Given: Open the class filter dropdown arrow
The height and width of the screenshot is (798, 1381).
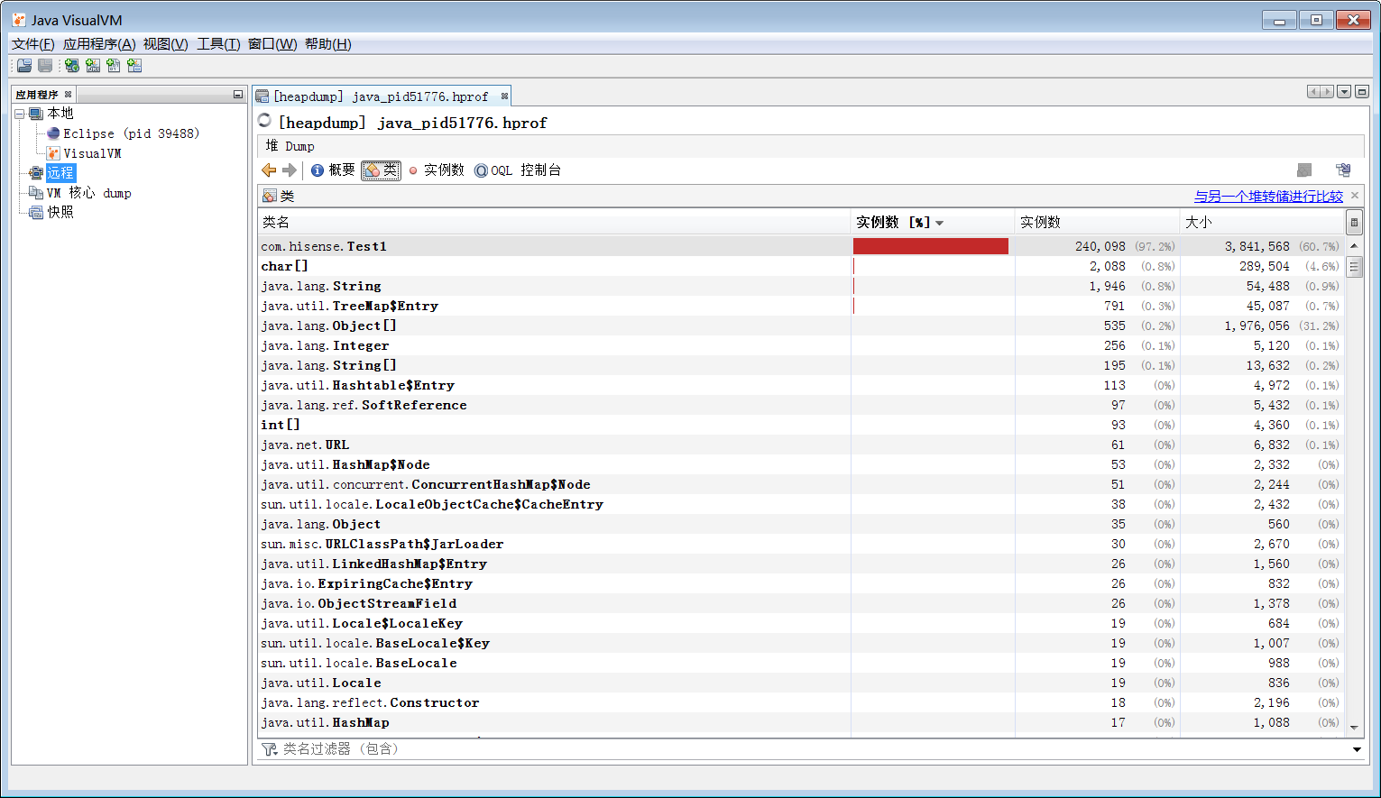Looking at the screenshot, I should 1357,749.
